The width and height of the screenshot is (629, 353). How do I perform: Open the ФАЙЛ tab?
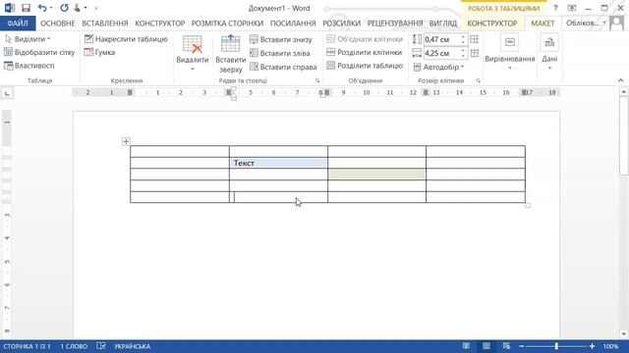[18, 24]
